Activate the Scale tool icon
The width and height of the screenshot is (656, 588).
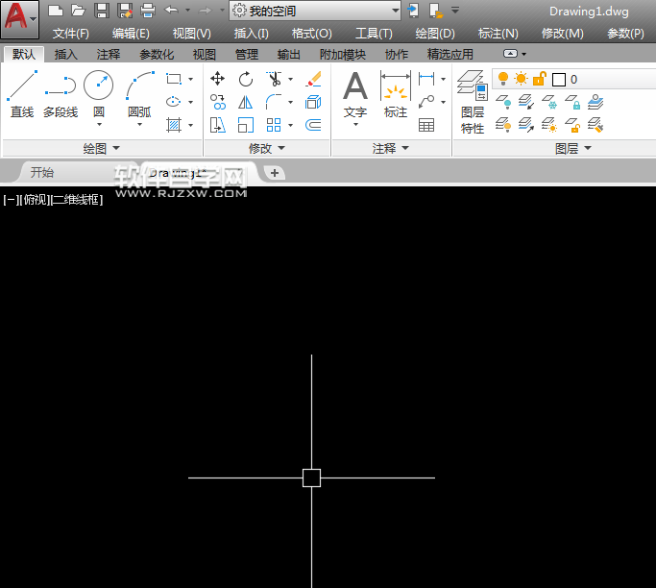(246, 125)
